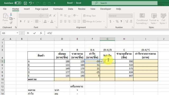Open the Merge & Center dropdown arrow
The height and width of the screenshot is (95, 169).
104,22
